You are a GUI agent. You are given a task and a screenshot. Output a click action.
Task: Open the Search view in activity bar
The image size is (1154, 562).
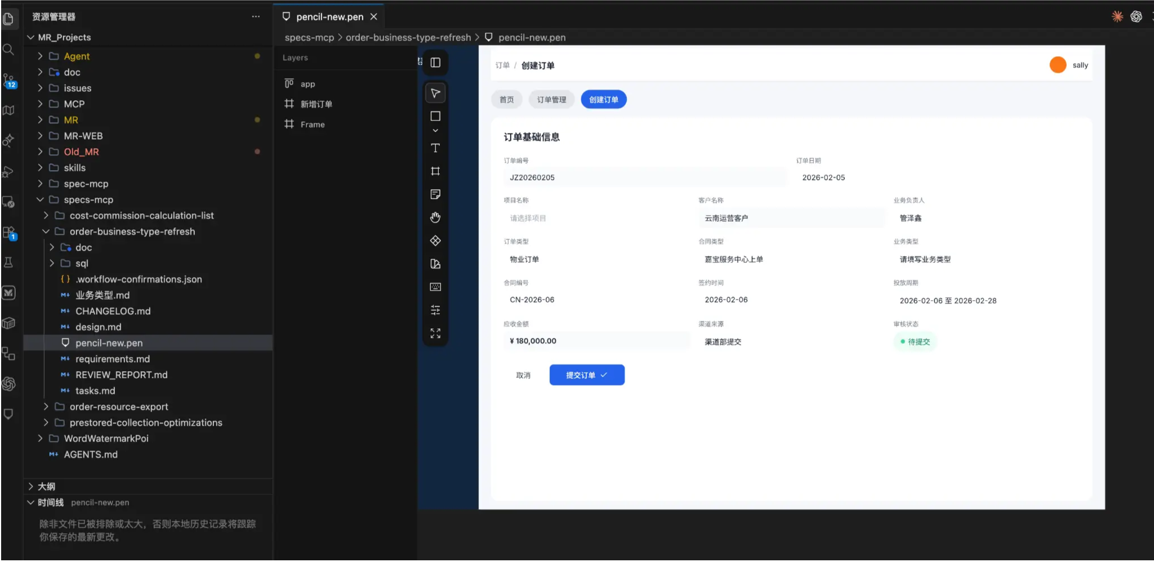coord(8,50)
